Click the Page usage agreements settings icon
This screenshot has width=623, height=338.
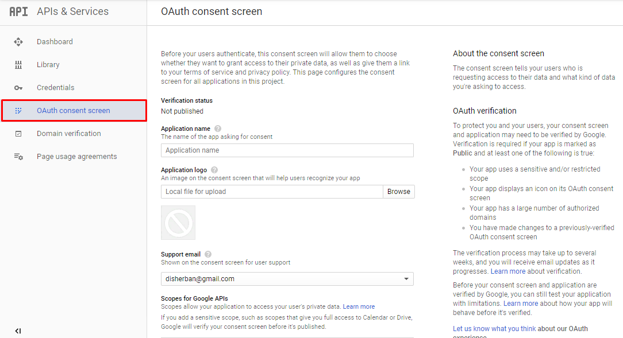pyautogui.click(x=18, y=157)
